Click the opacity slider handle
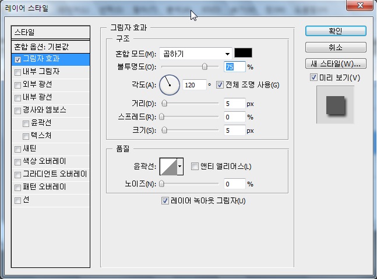 coord(205,68)
